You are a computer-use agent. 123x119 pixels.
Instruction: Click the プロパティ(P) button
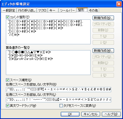(x=103, y=24)
